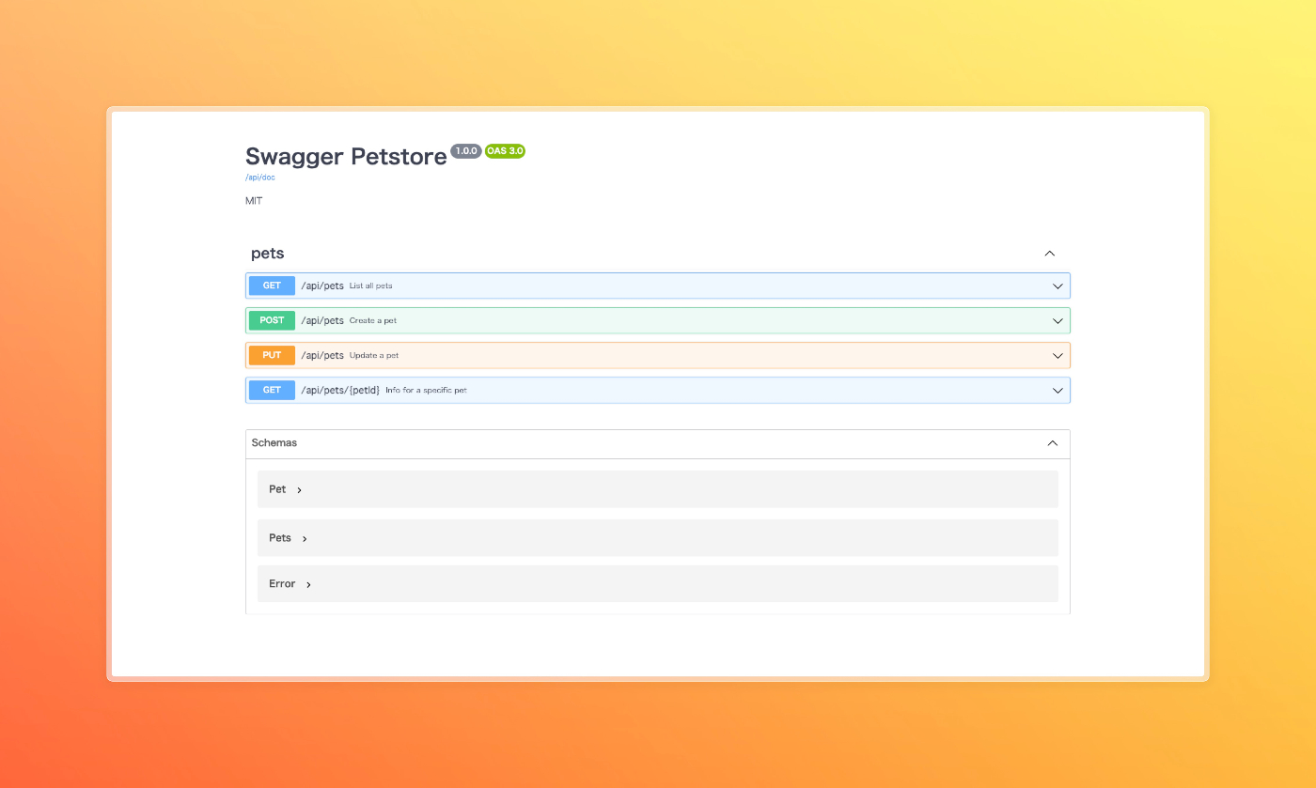This screenshot has width=1316, height=788.
Task: Expand POST /api/pets Create a pet chevron
Action: tap(1057, 320)
